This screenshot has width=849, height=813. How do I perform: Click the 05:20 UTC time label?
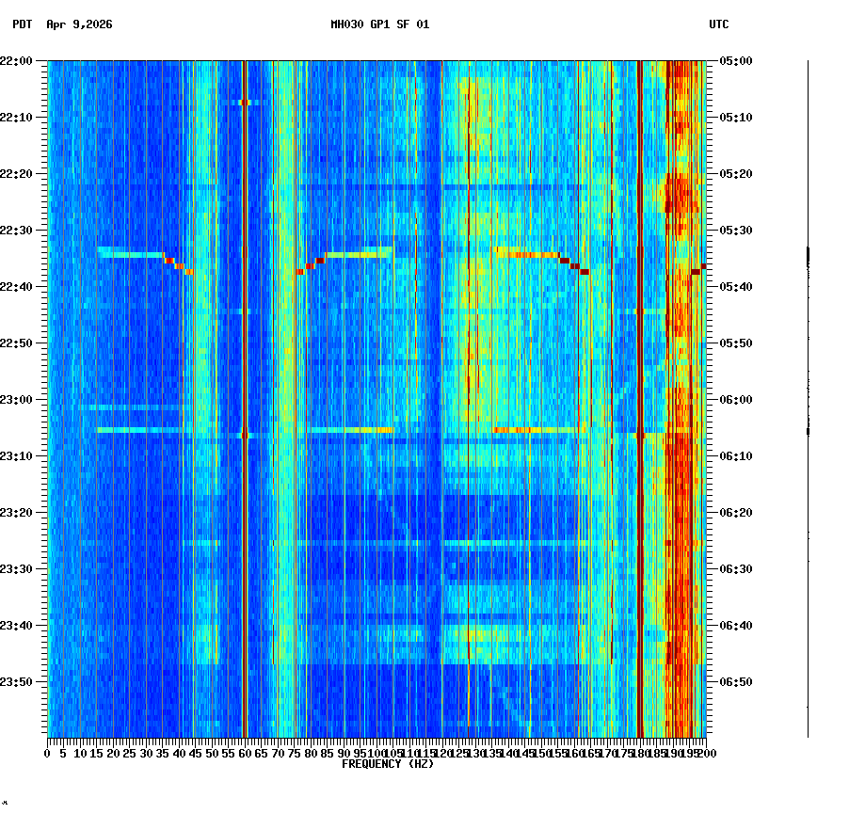click(736, 174)
